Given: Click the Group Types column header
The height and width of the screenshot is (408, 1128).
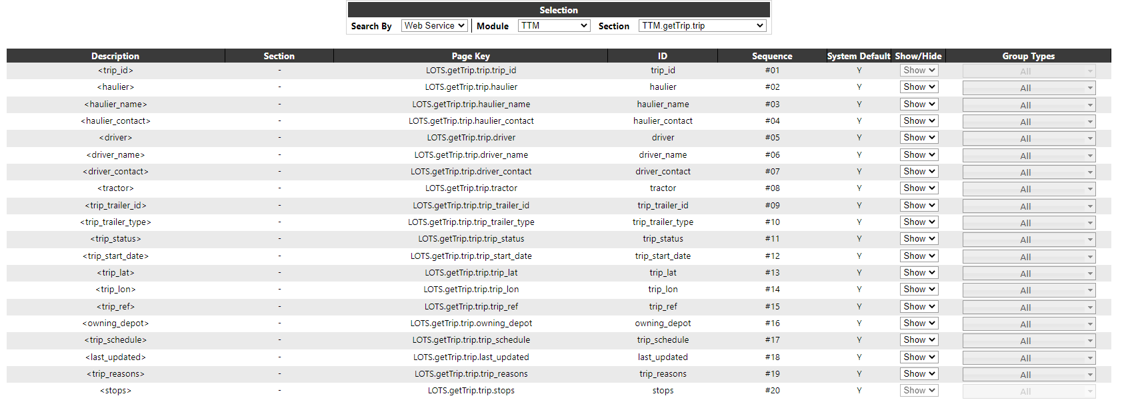Looking at the screenshot, I should [1029, 56].
